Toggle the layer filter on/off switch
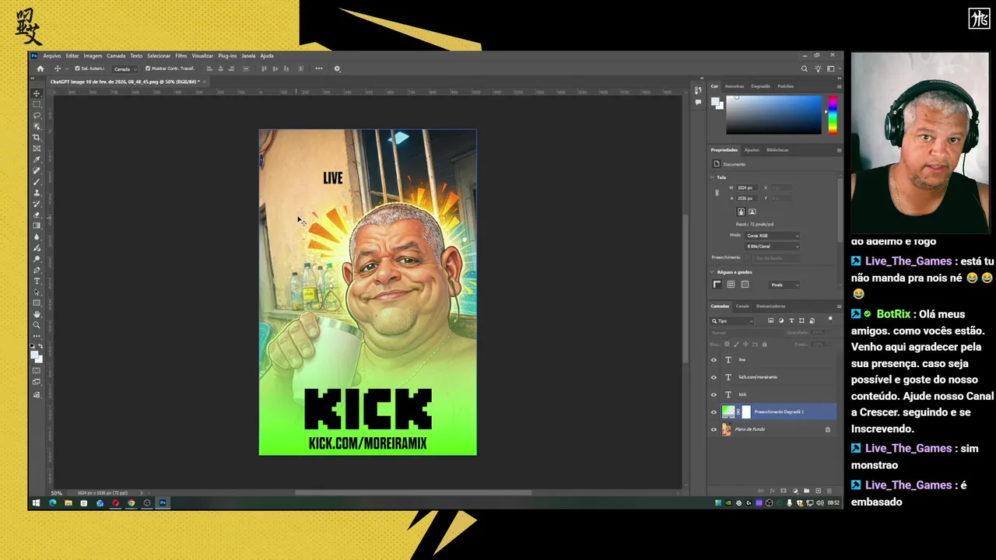The height and width of the screenshot is (560, 996). coord(829,319)
